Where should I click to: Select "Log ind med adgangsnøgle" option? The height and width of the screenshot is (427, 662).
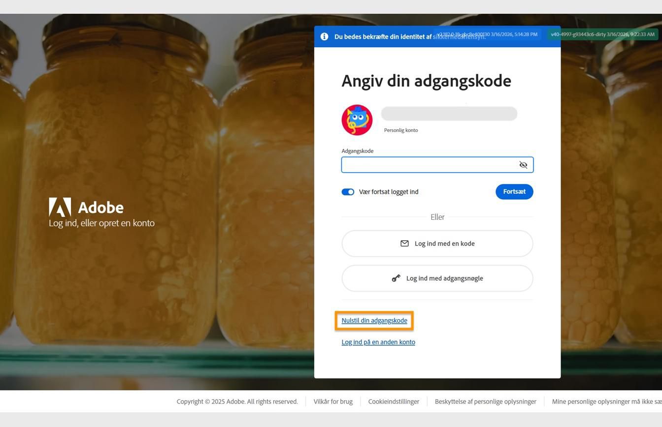coord(437,278)
